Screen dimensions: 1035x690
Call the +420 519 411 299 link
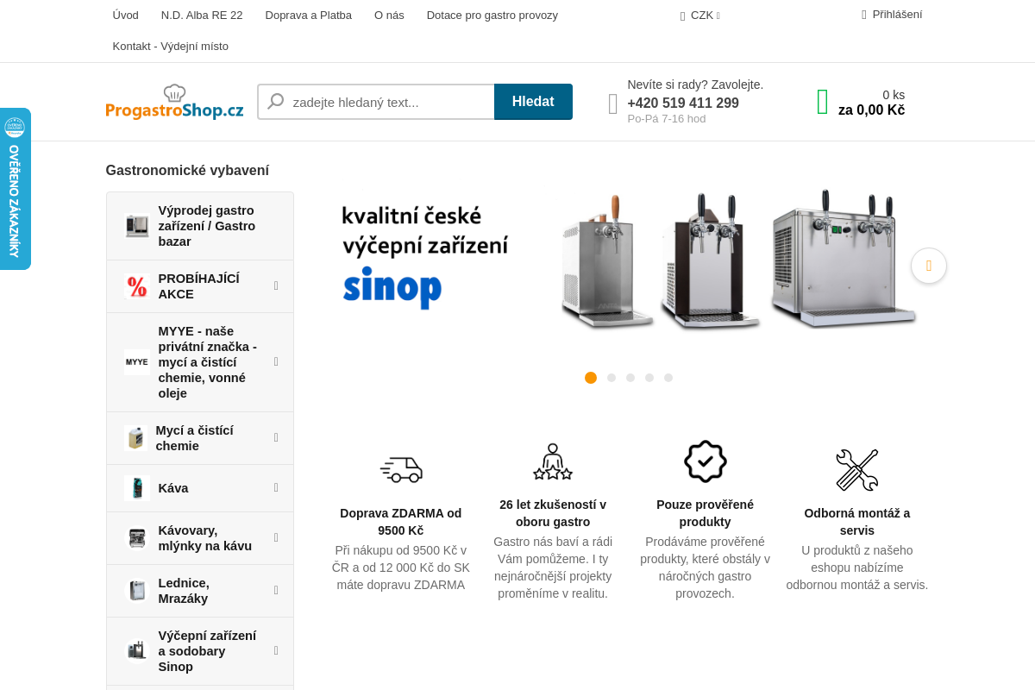click(683, 103)
